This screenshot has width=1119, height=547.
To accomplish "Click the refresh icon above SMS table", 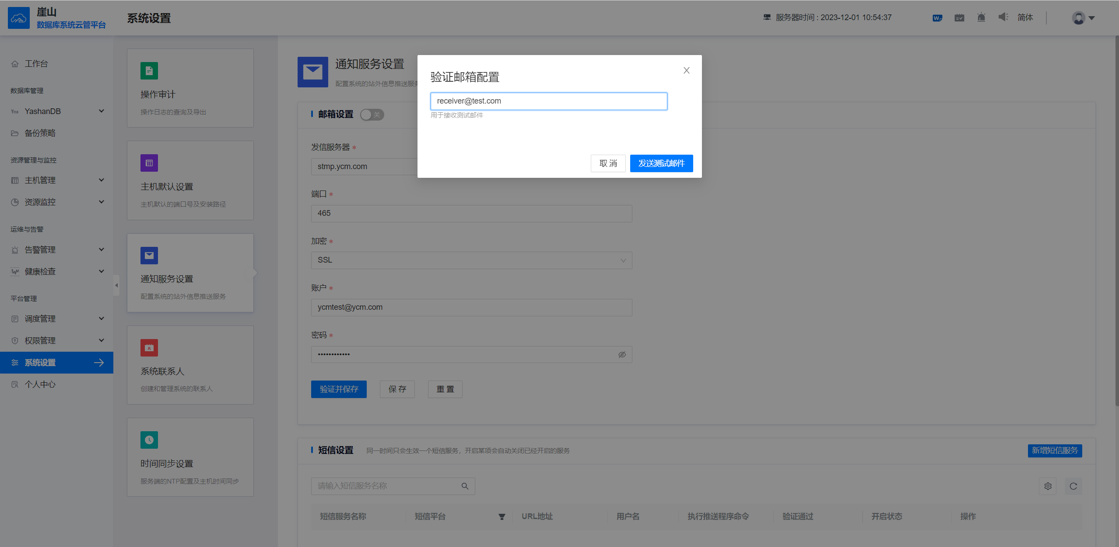I will tap(1073, 486).
